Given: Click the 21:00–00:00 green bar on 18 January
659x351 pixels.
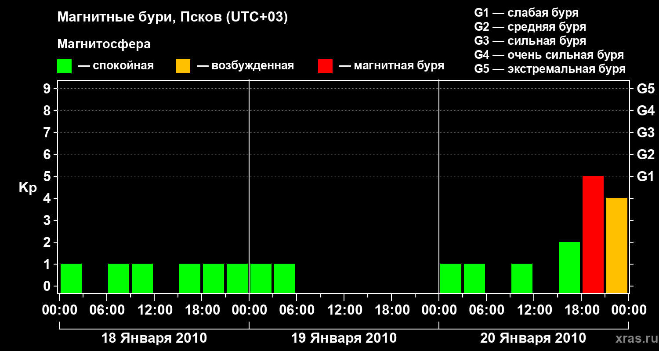Looking at the screenshot, I should (x=237, y=278).
